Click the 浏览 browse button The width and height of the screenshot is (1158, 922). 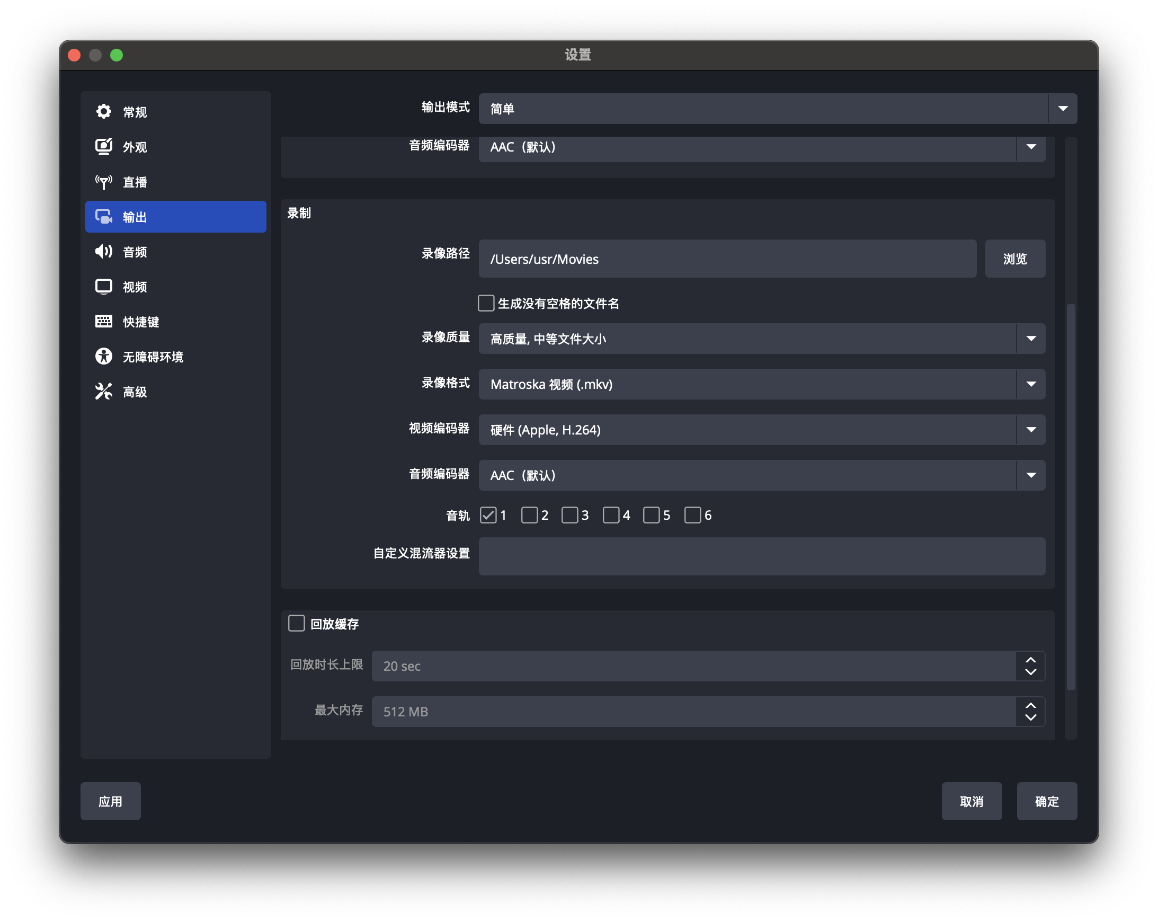[1015, 259]
